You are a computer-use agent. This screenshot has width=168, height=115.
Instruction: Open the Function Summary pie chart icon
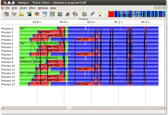pyautogui.click(x=37, y=14)
